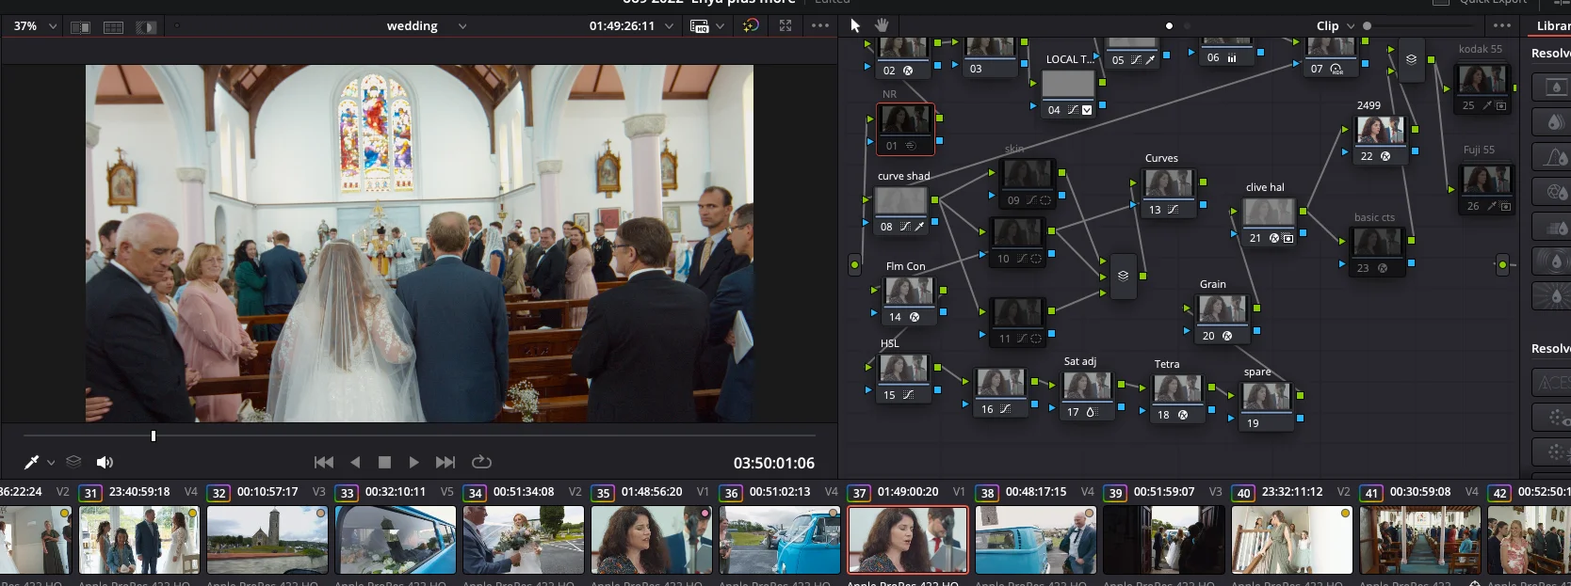The image size is (1571, 586).
Task: Open the viewer zoom 37% dropdown
Action: click(x=35, y=26)
